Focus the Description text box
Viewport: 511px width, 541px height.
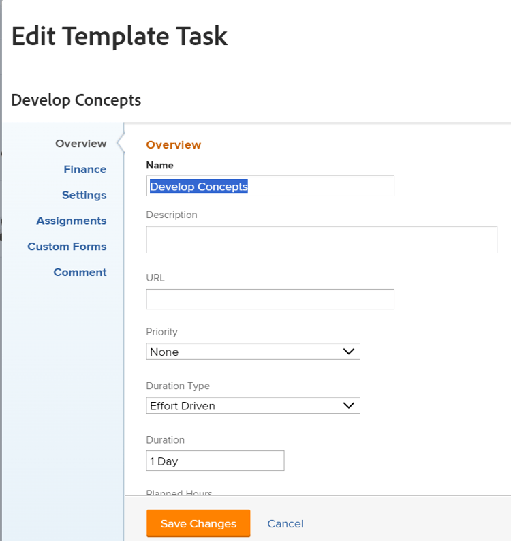[x=321, y=240]
